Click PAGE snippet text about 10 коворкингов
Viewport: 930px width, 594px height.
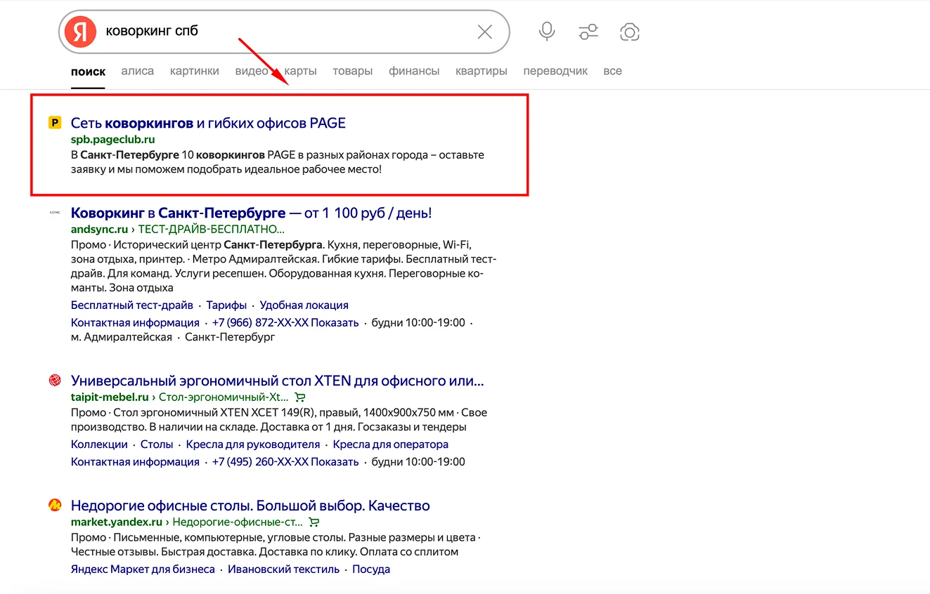(278, 162)
